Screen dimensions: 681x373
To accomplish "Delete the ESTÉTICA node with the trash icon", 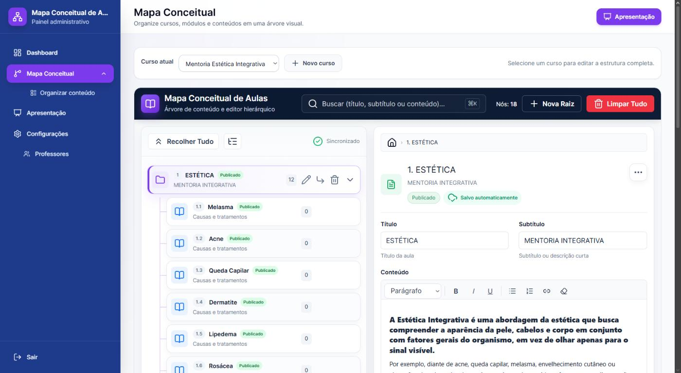I will point(335,180).
